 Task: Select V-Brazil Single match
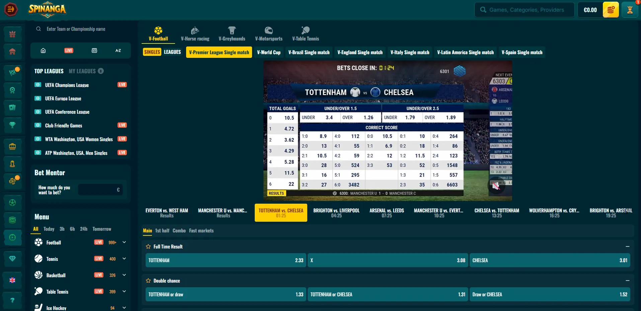[x=309, y=52]
